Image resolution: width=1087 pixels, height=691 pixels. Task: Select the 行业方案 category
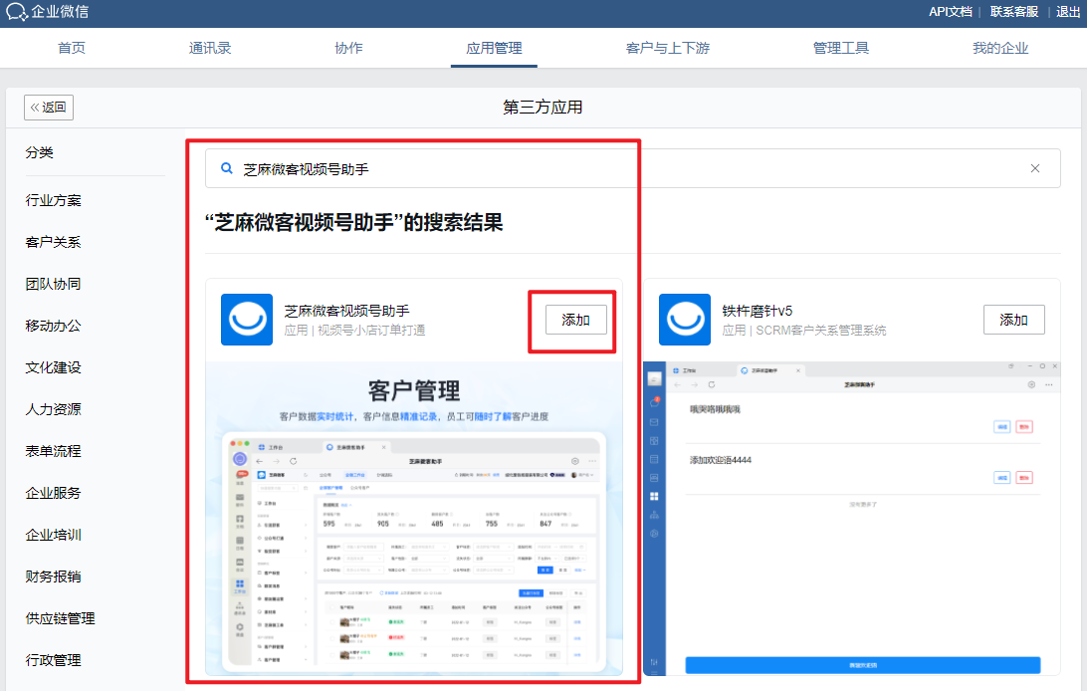(54, 200)
